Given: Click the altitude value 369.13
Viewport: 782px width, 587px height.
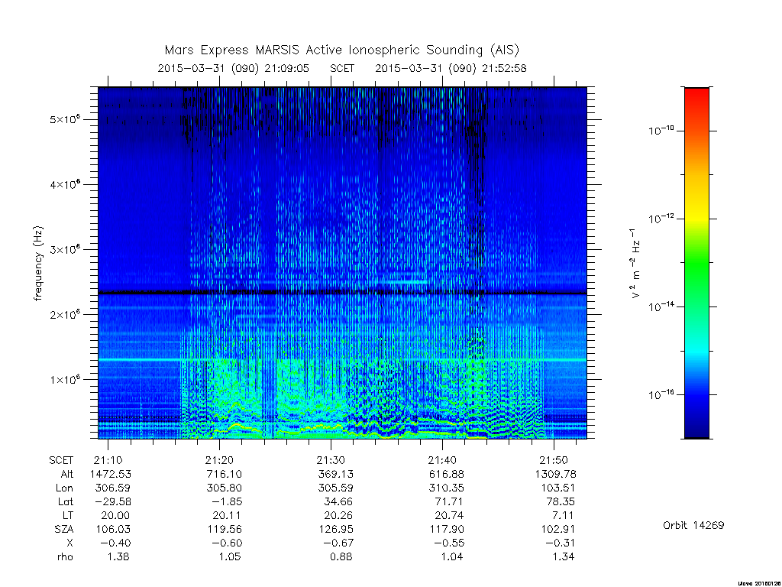Looking at the screenshot, I should [x=336, y=474].
